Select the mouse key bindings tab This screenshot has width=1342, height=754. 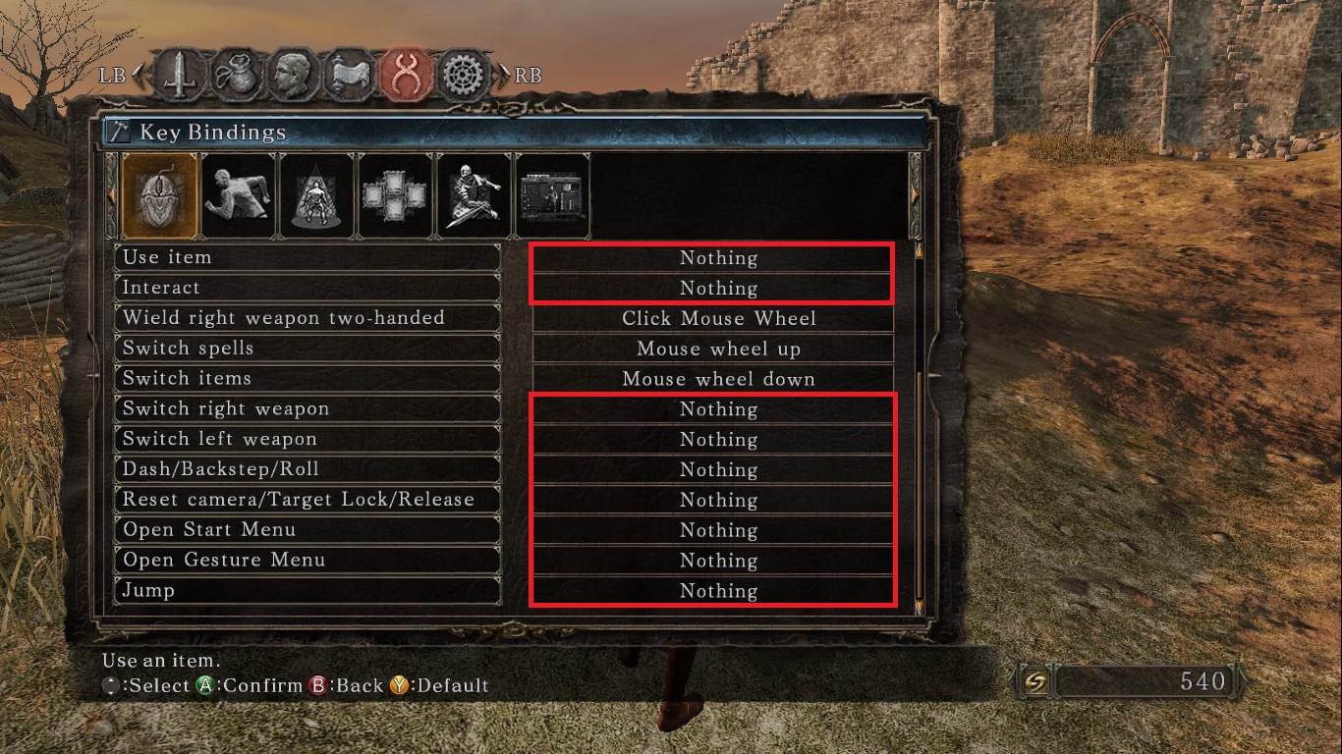tap(160, 195)
